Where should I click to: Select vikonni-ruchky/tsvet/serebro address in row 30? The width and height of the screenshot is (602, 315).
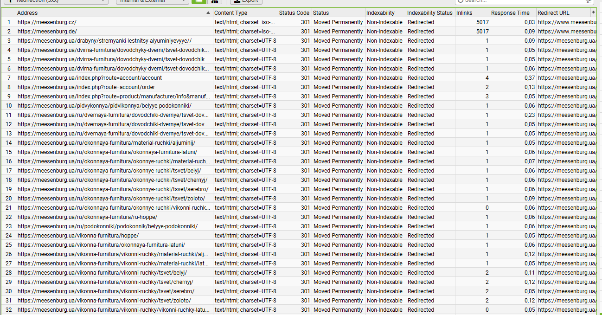click(x=106, y=291)
